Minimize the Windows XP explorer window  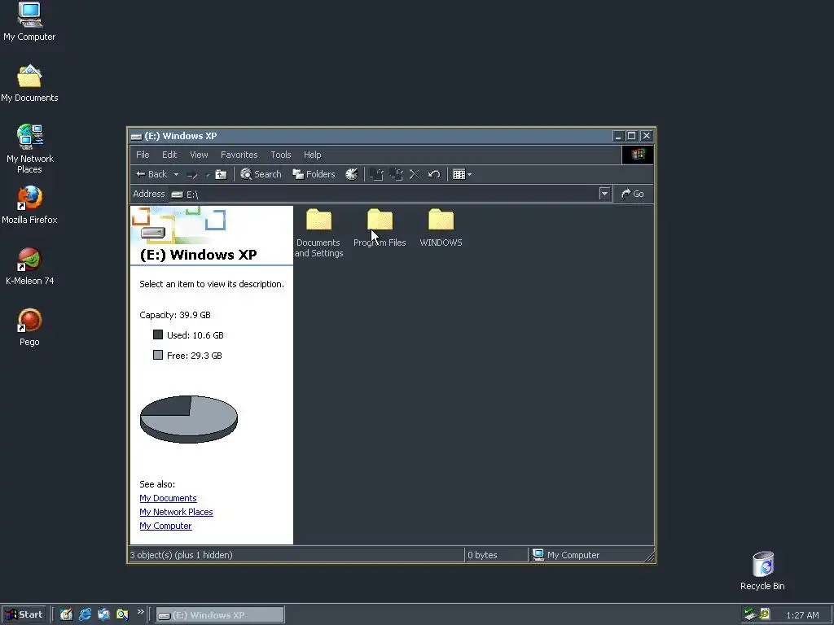pos(617,136)
